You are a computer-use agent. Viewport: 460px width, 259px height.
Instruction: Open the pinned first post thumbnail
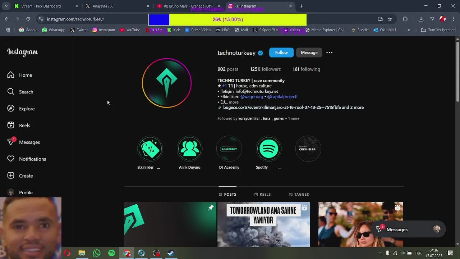point(170,224)
